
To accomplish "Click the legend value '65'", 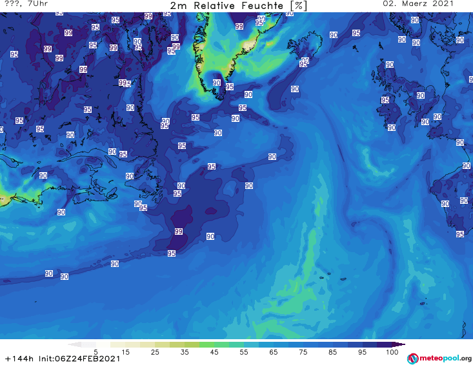I will [x=274, y=352].
